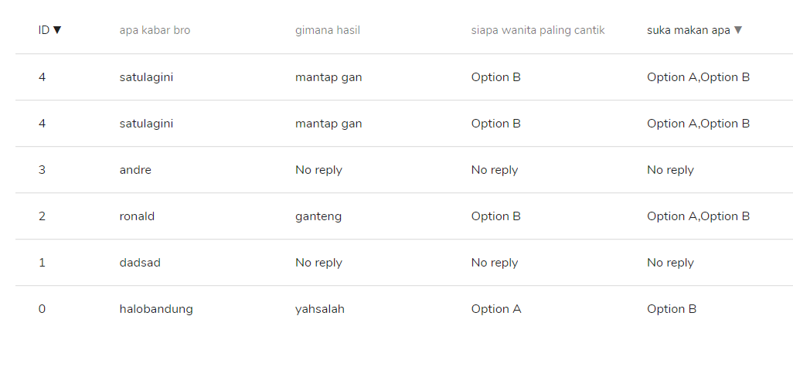Select the Option A cell in halobandung row

(496, 309)
